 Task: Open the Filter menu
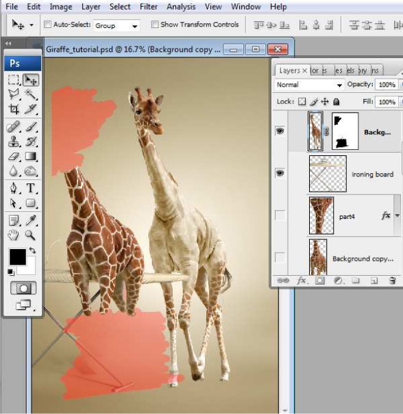149,7
